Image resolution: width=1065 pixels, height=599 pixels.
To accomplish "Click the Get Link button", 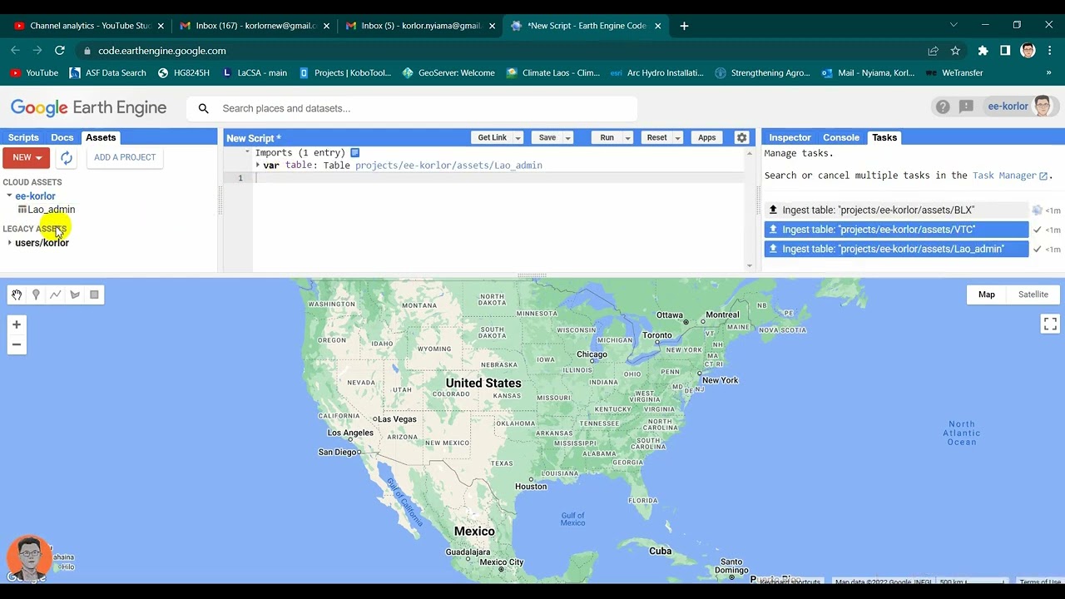I will click(492, 138).
